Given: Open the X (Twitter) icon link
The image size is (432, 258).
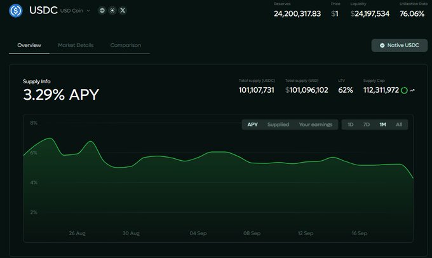Looking at the screenshot, I should pyautogui.click(x=123, y=10).
